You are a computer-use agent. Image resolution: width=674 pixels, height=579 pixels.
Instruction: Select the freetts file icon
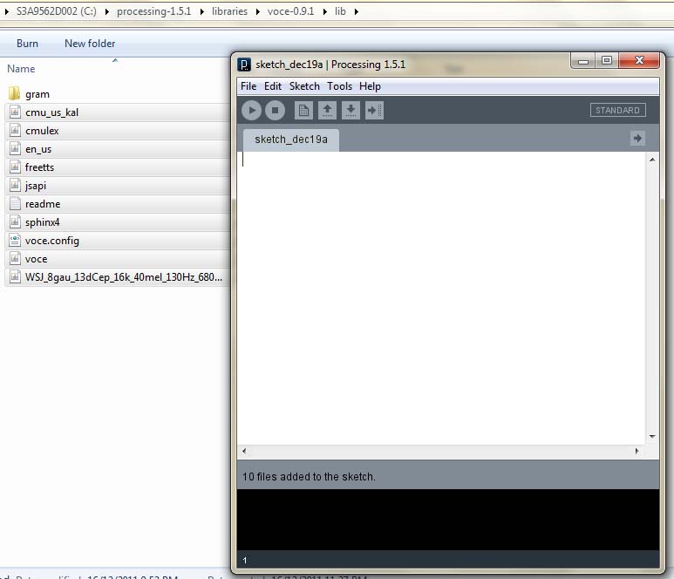[15, 167]
